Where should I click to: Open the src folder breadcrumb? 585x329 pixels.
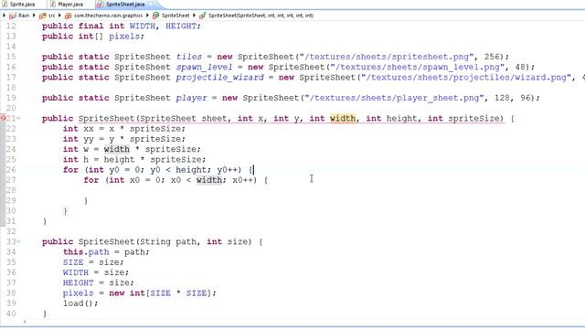point(48,16)
